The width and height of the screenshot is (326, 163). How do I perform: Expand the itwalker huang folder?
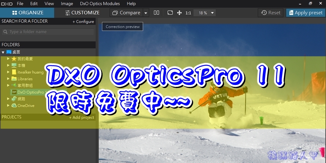[8, 72]
